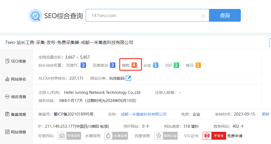Select the SEO信息 row label
271x144 pixels.
[x=19, y=61]
